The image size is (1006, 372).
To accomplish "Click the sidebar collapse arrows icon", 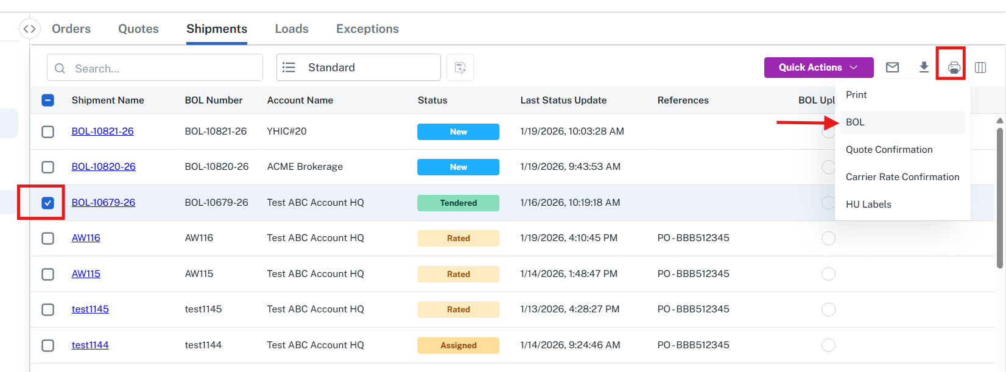I will pyautogui.click(x=29, y=29).
